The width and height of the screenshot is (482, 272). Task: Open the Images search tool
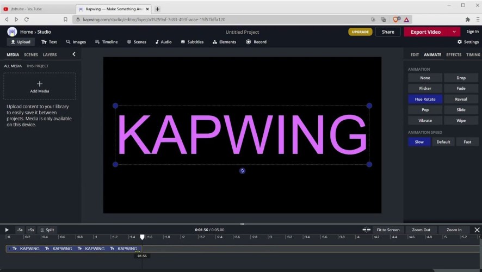tap(76, 42)
